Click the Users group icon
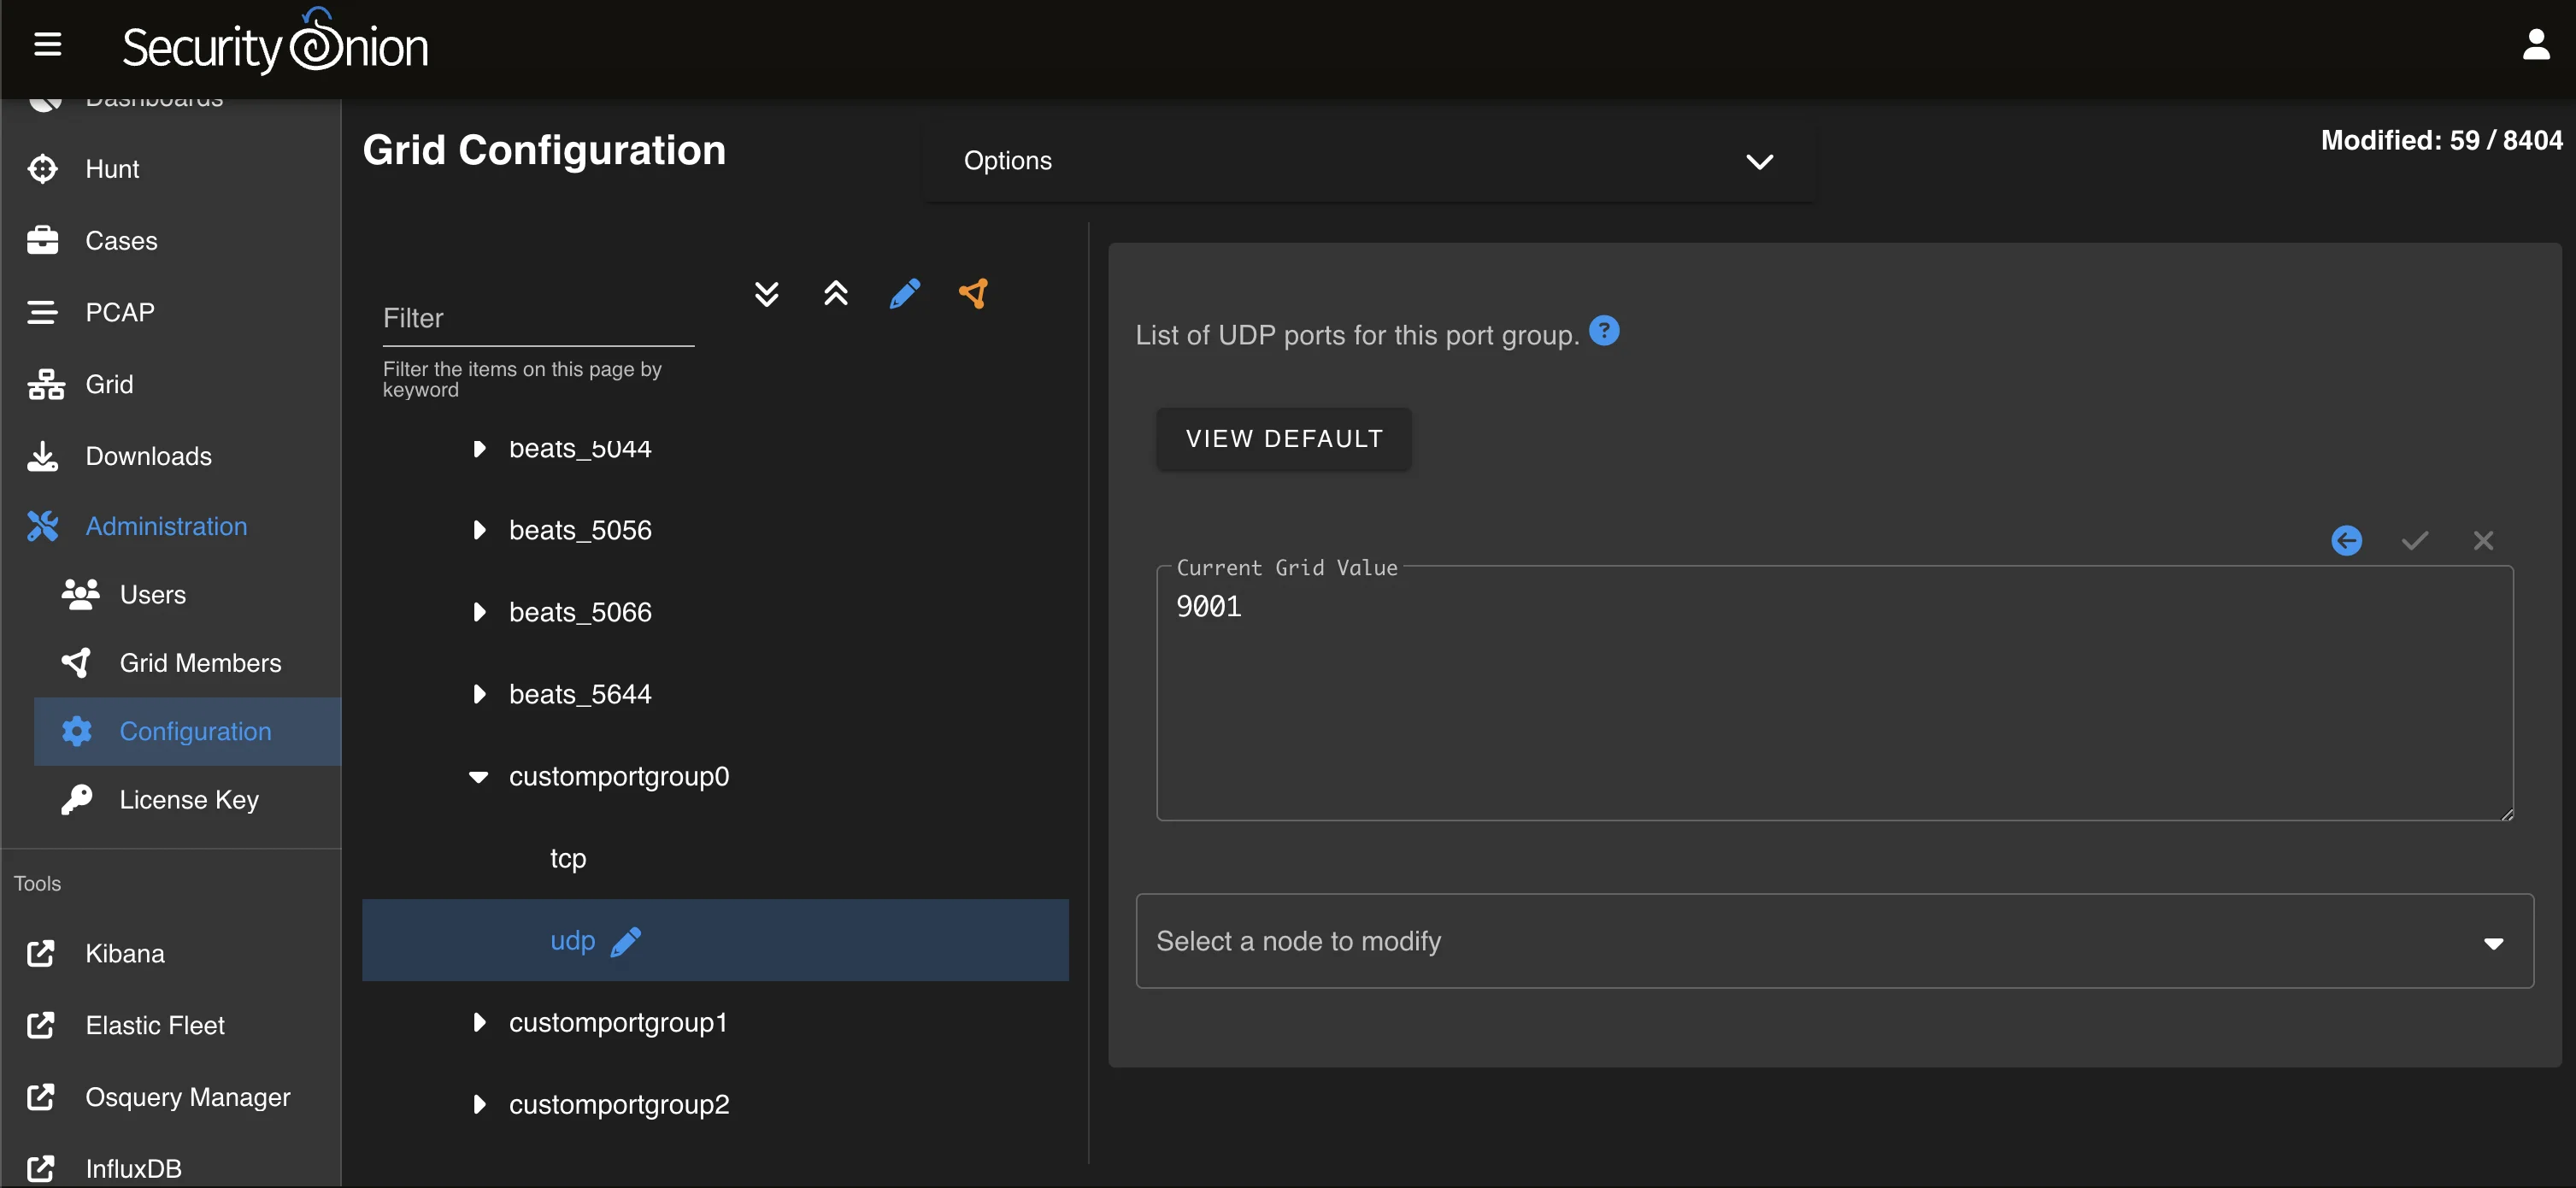This screenshot has height=1188, width=2576. point(80,594)
